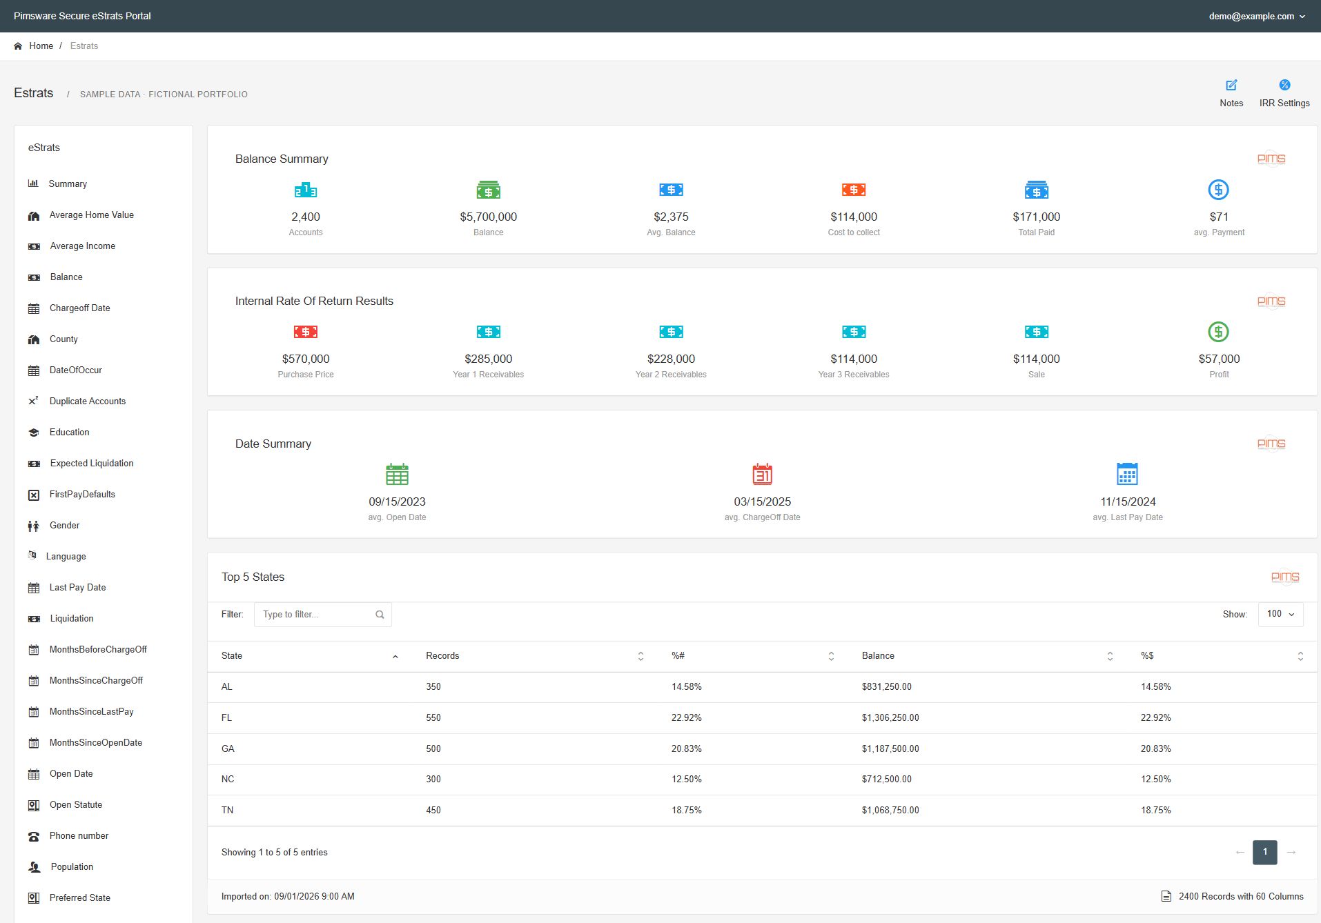The height and width of the screenshot is (923, 1321).
Task: Click the Estrats breadcrumb text
Action: tap(84, 46)
